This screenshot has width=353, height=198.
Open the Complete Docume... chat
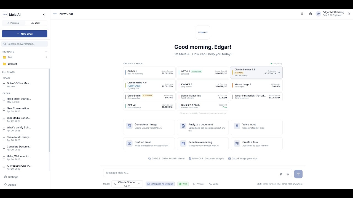point(25,148)
